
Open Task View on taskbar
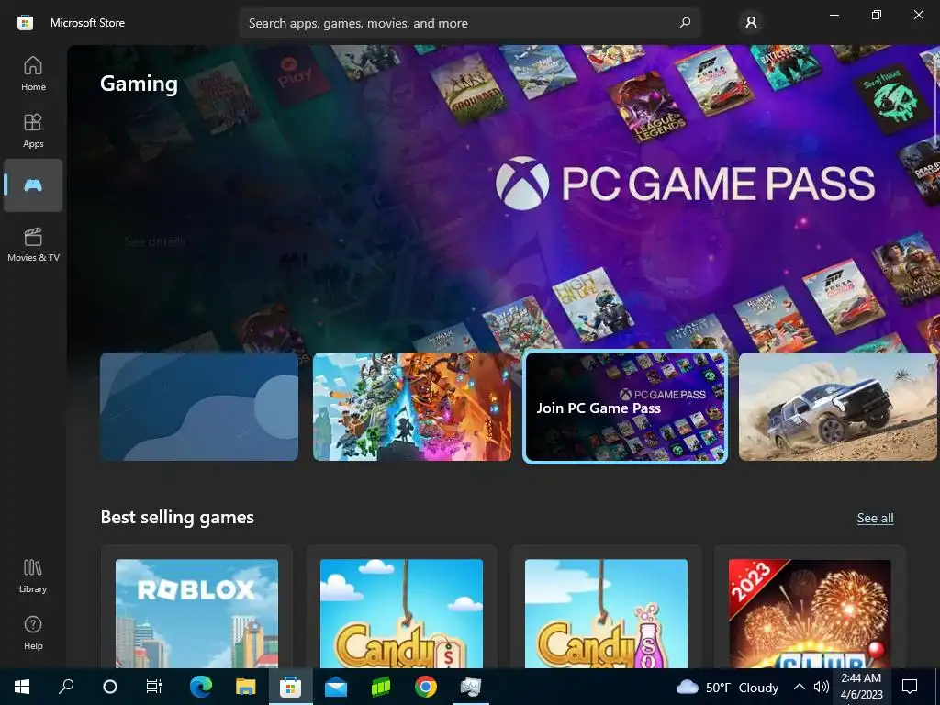click(154, 687)
